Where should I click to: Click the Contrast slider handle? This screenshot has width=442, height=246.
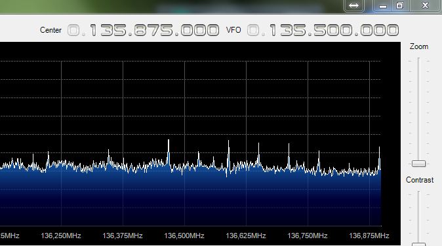click(418, 244)
